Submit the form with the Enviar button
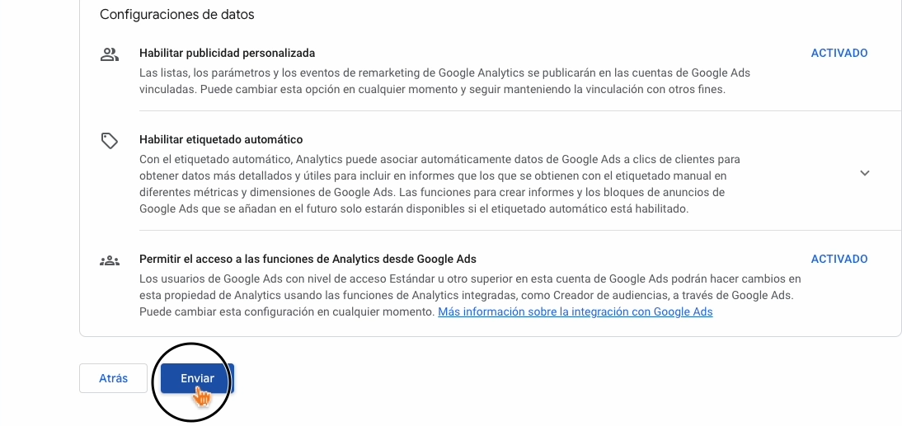 point(197,378)
